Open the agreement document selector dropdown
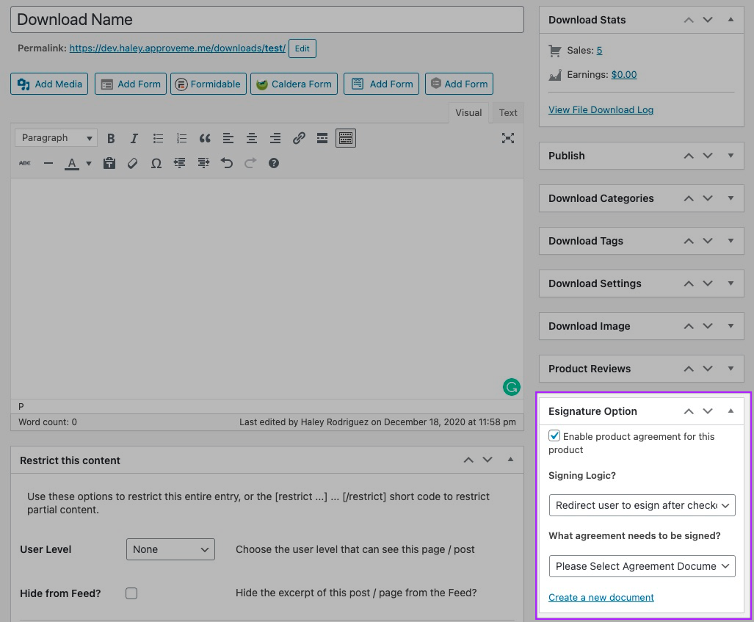This screenshot has width=754, height=622. pyautogui.click(x=641, y=566)
